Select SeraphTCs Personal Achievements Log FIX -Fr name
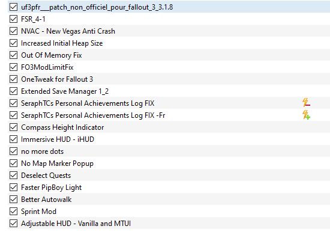Image resolution: width=330 pixels, height=232 pixels. point(93,115)
